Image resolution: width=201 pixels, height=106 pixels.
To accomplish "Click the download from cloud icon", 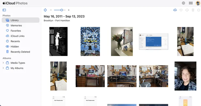I will [187, 10].
